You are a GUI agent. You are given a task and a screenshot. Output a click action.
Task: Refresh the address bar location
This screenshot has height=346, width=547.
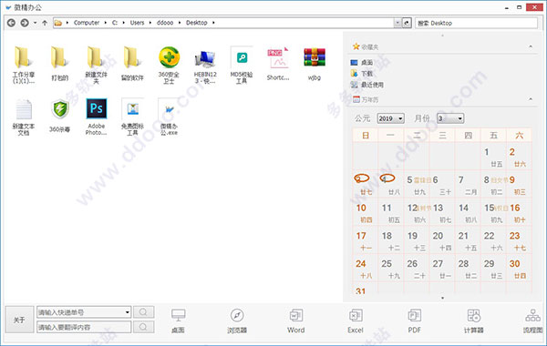coord(407,23)
